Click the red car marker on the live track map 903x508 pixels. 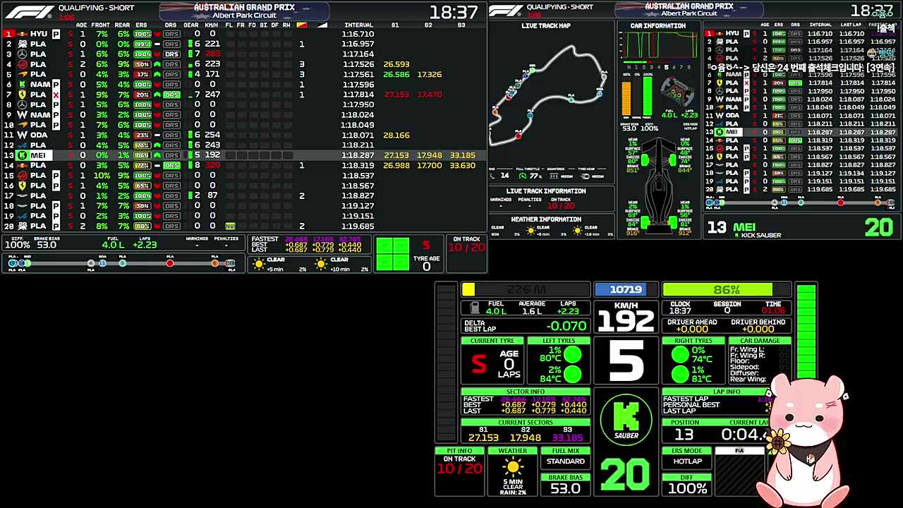pyautogui.click(x=518, y=135)
